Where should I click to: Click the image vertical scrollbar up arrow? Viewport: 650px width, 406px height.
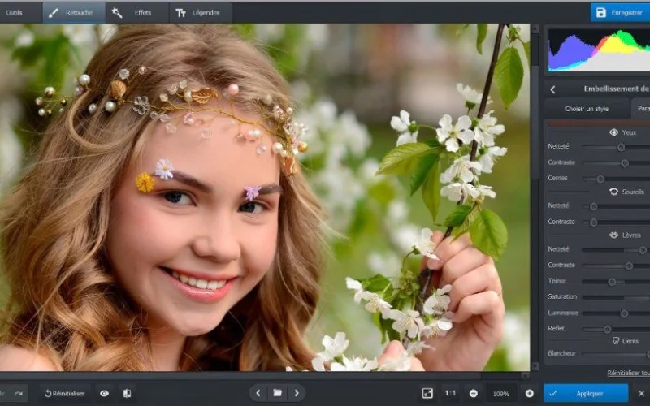point(535,29)
